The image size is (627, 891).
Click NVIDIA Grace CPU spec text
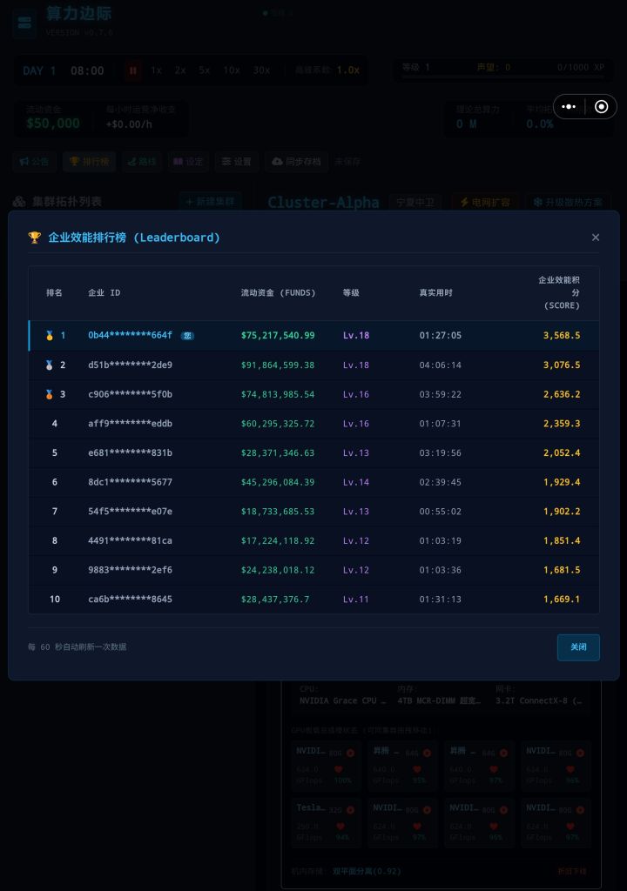343,700
